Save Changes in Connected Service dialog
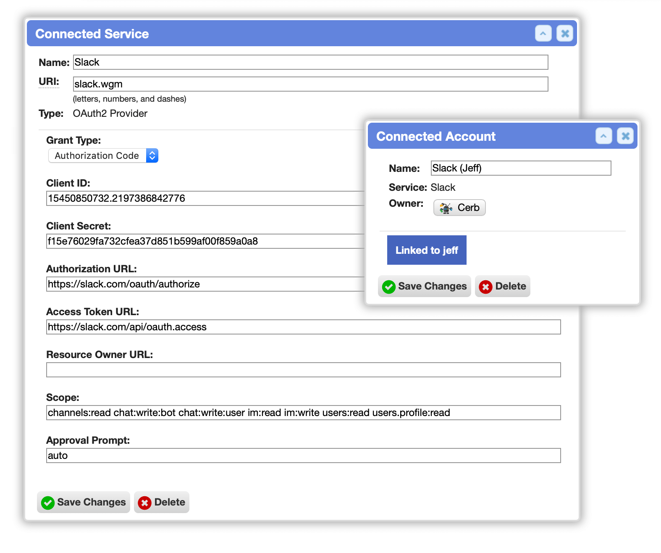661x553 pixels. coord(84,502)
